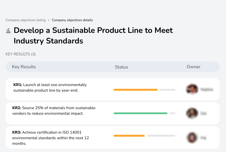
Task: Click the breadcrumb chevron separator
Action: pyautogui.click(x=49, y=20)
